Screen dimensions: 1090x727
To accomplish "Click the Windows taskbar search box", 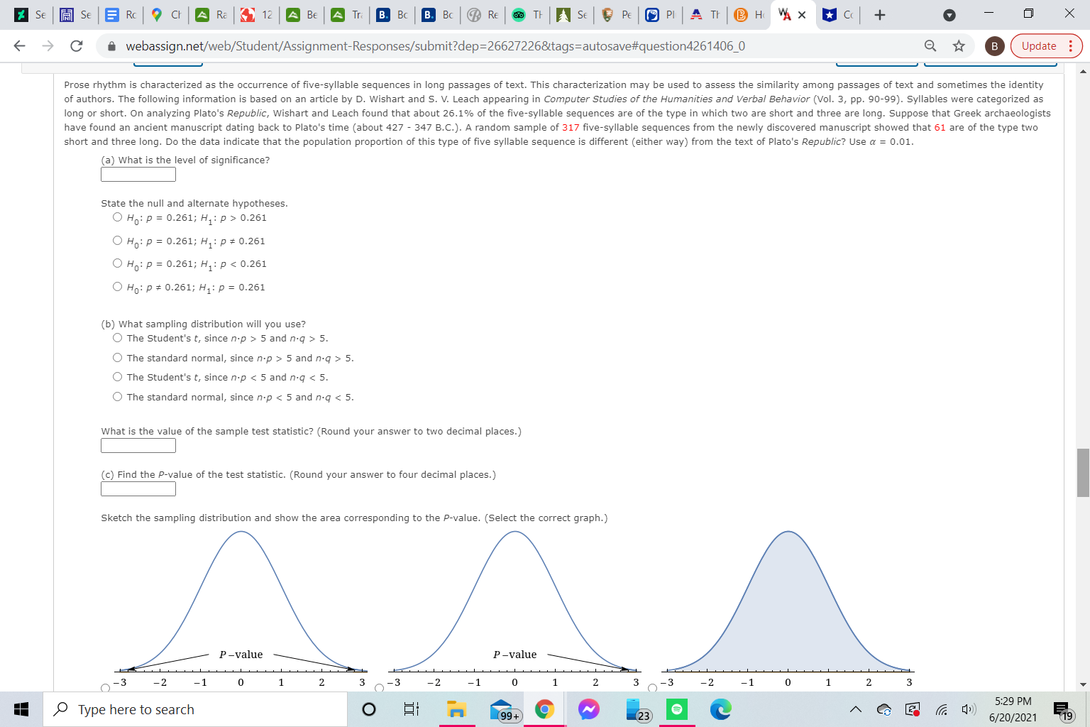I will (x=195, y=709).
